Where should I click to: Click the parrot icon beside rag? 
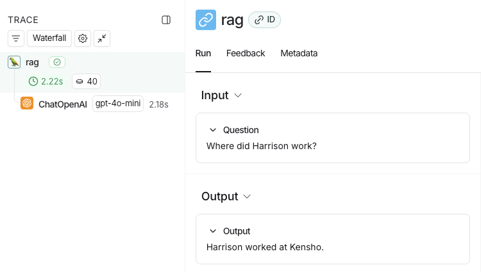(x=14, y=62)
